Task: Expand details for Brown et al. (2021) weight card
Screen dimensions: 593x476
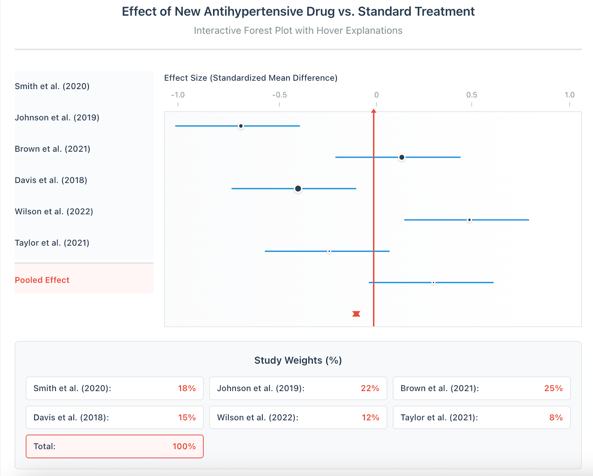Action: [481, 388]
